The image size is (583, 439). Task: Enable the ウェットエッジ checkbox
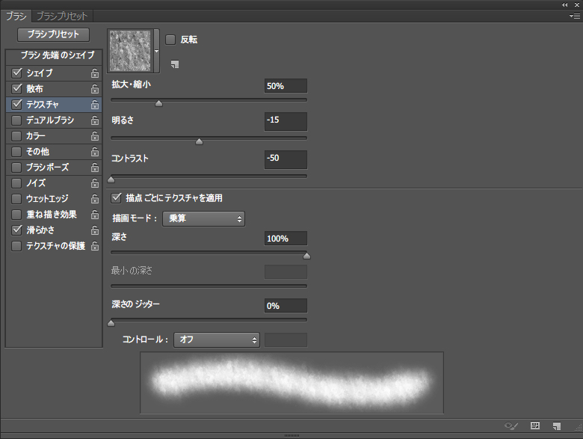click(16, 199)
